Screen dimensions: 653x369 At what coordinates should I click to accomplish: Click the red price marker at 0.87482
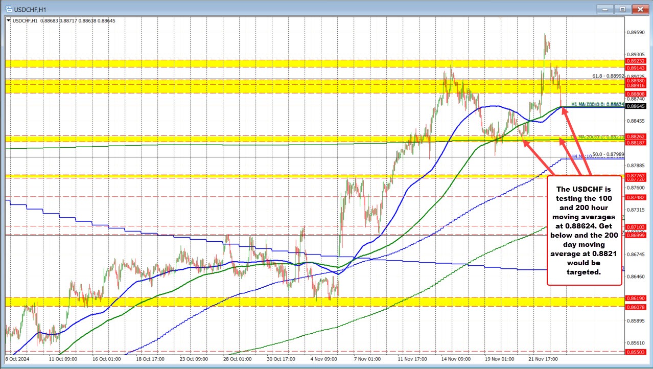tap(636, 196)
